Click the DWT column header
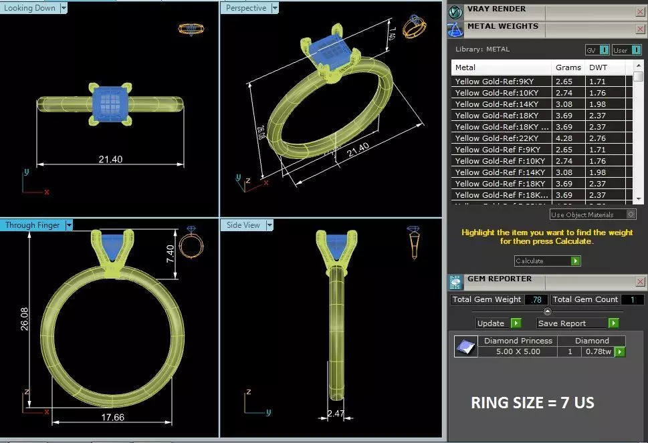Screen dimensions: 648x443 (x=605, y=67)
